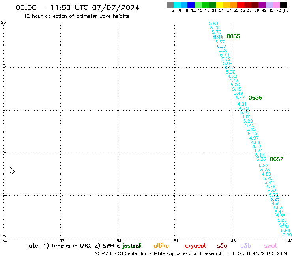Click the wave height value 5.86
292x257 pixels.
(213, 23)
